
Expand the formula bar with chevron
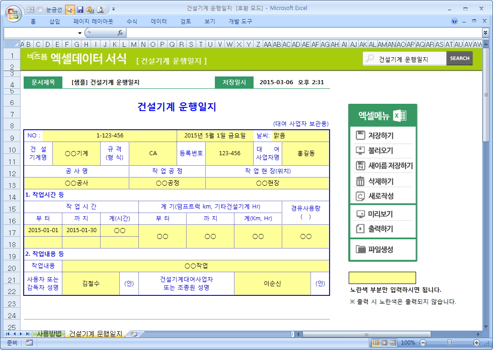pos(486,33)
